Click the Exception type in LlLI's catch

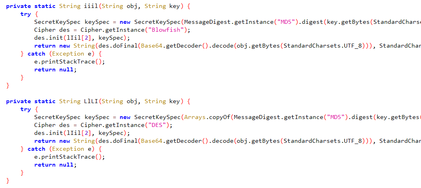(68, 149)
